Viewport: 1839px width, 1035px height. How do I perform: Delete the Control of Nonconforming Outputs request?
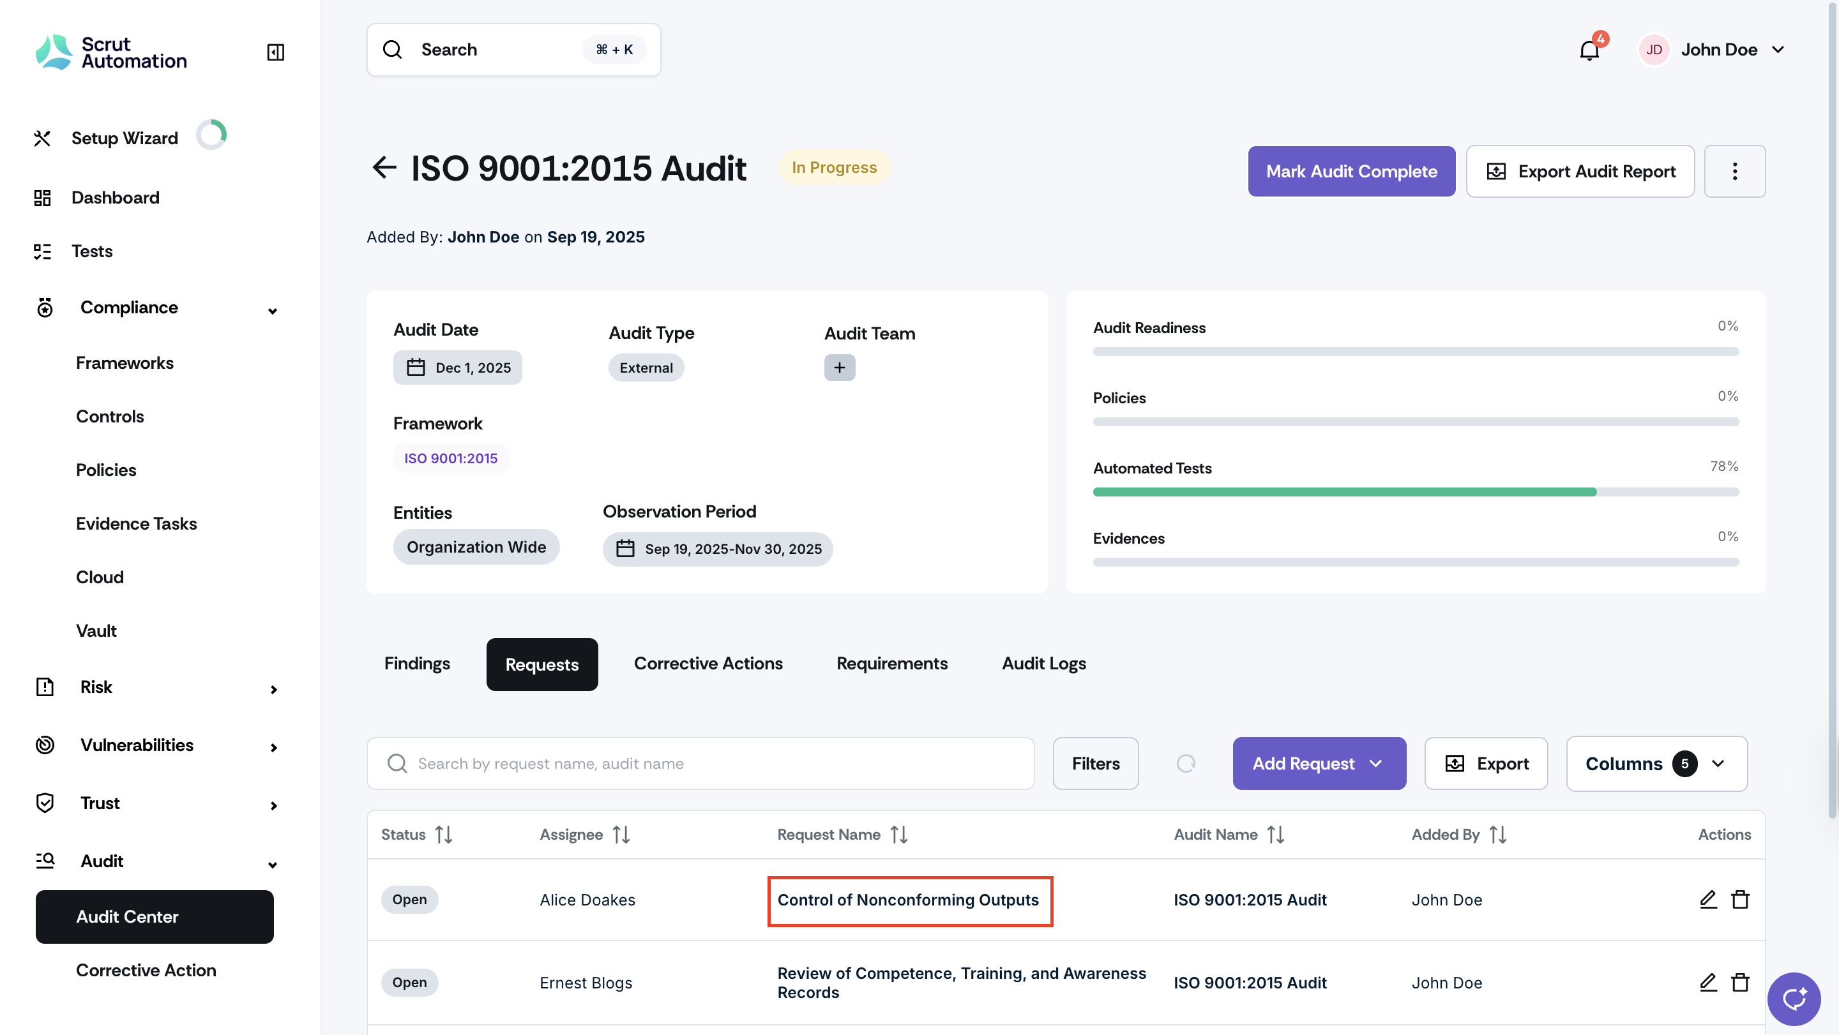[x=1741, y=900]
